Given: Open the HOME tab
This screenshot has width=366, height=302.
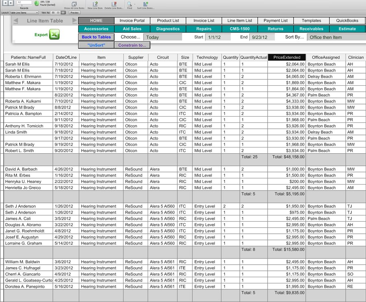Looking at the screenshot, I should tap(96, 21).
